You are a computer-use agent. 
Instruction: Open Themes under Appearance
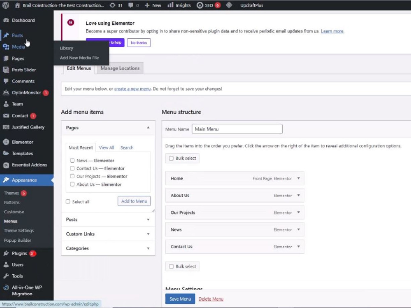click(11, 193)
